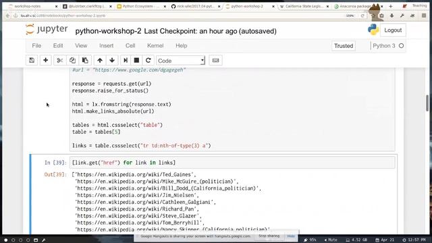Open the Kernel menu
Viewport: 432px width, 243px height.
(x=155, y=46)
